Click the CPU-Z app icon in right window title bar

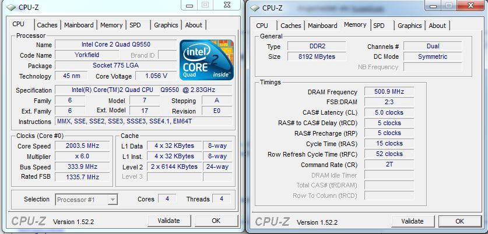255,8
